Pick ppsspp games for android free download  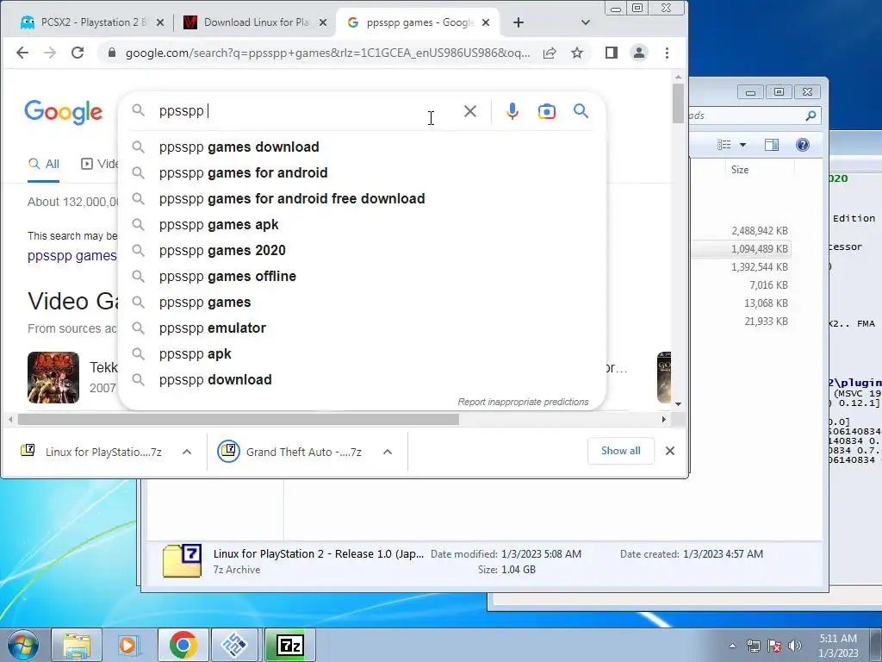(x=363, y=199)
